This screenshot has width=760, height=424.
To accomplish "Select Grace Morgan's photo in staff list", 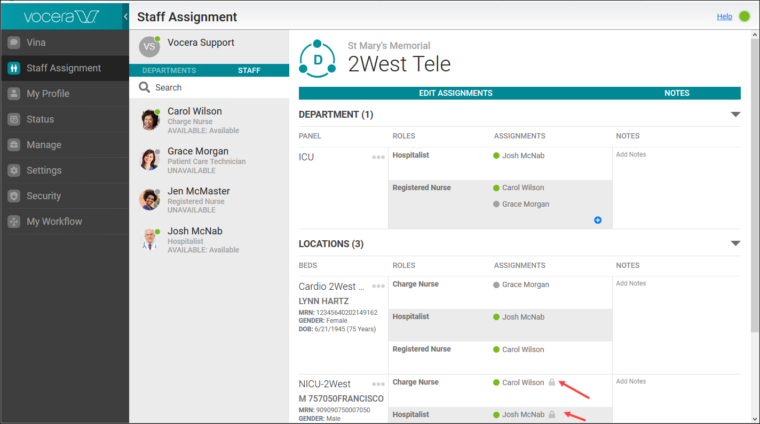I will click(149, 160).
